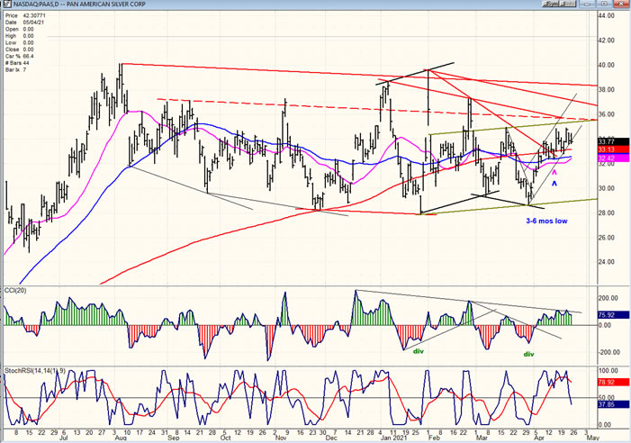Click the 44.00 price axis label
The image size is (631, 443).
607,15
